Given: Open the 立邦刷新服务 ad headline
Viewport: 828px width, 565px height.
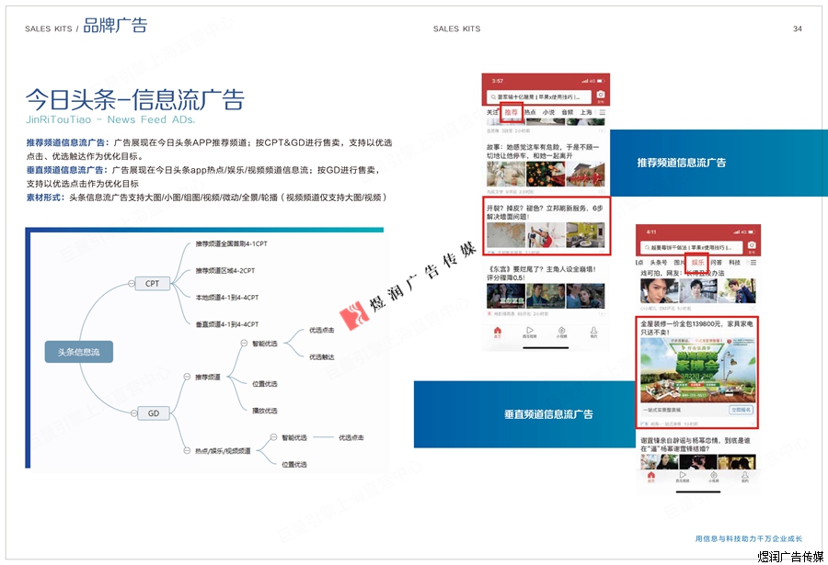Looking at the screenshot, I should [545, 212].
